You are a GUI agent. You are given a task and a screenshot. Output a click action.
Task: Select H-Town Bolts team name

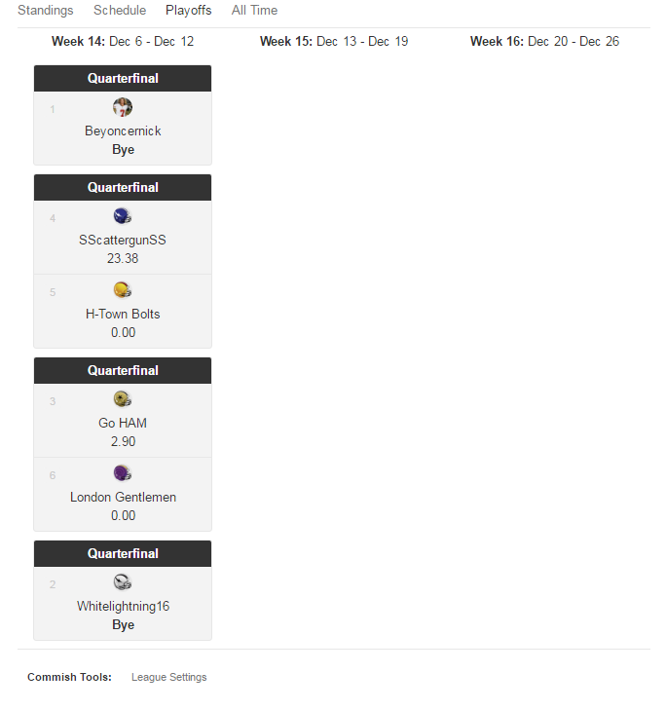tap(123, 314)
